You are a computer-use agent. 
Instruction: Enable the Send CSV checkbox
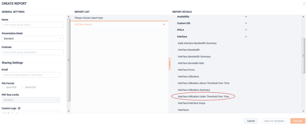point(22,87)
